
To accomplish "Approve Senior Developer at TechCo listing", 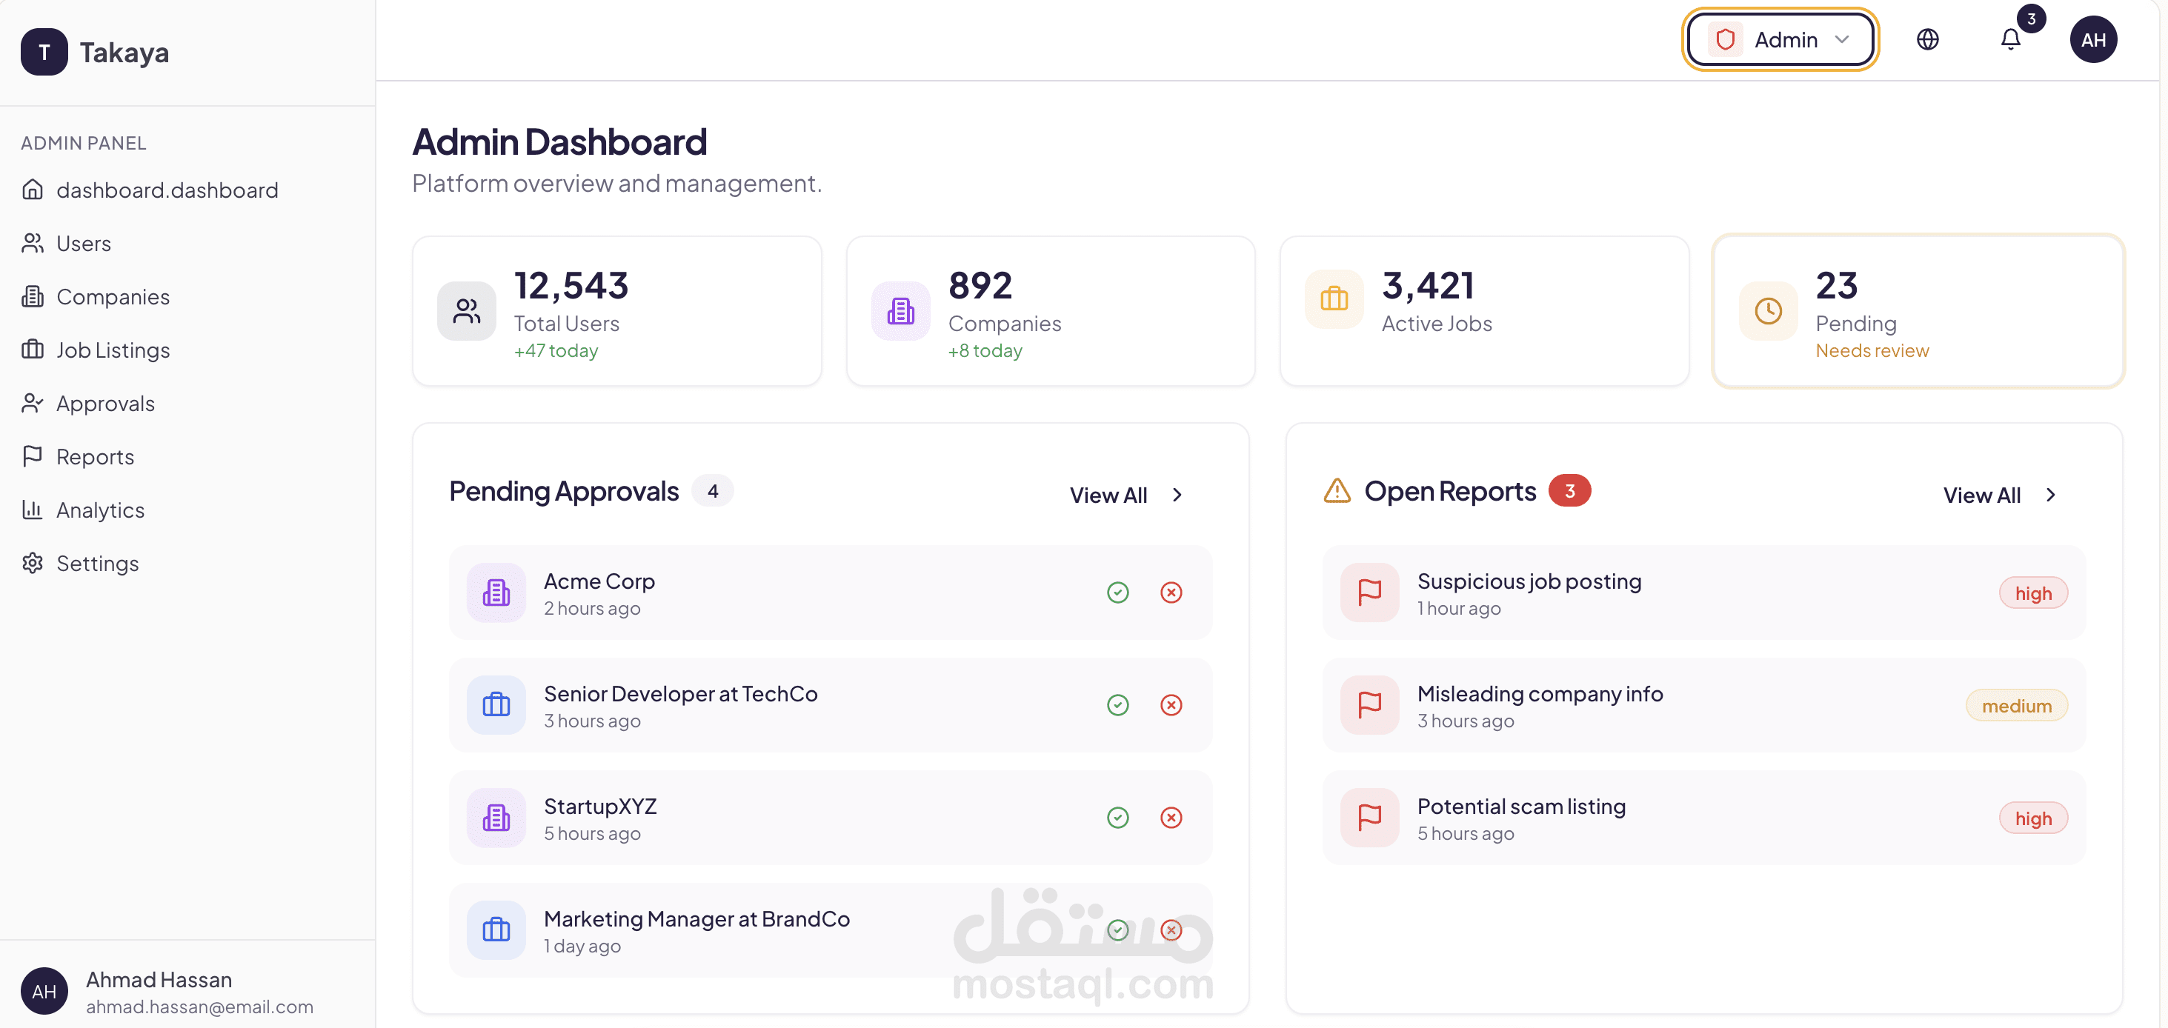I will coord(1117,705).
